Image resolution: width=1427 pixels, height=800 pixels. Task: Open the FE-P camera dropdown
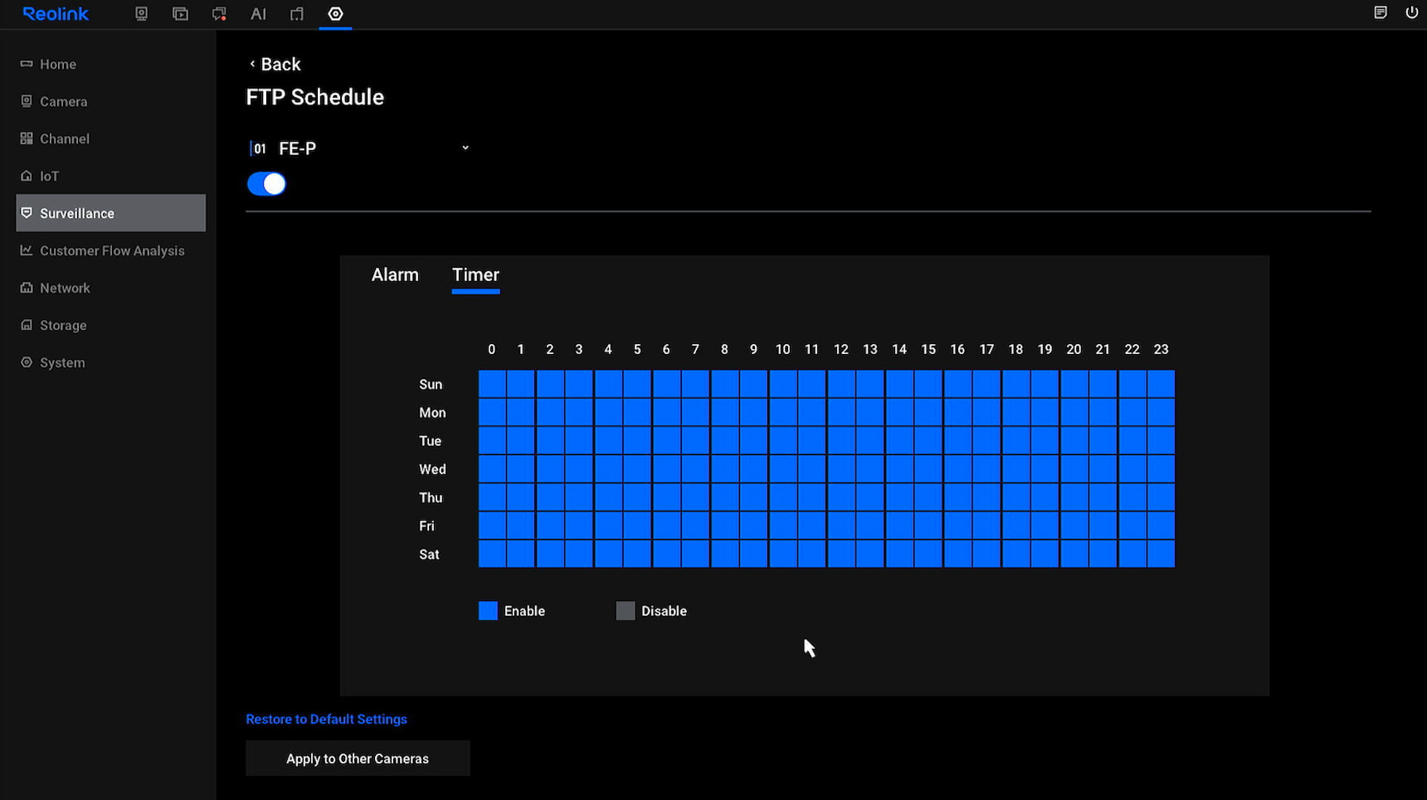click(465, 148)
